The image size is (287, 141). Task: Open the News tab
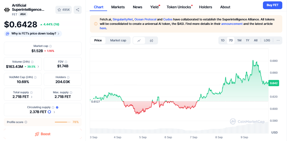[x=138, y=7]
